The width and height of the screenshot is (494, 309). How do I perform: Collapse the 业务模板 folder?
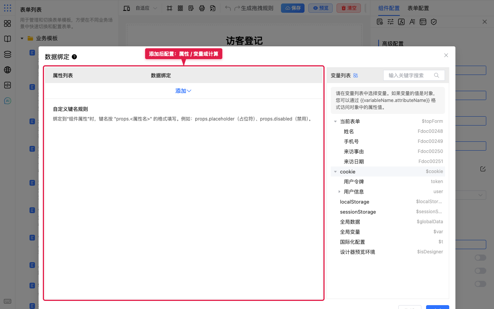click(x=22, y=39)
